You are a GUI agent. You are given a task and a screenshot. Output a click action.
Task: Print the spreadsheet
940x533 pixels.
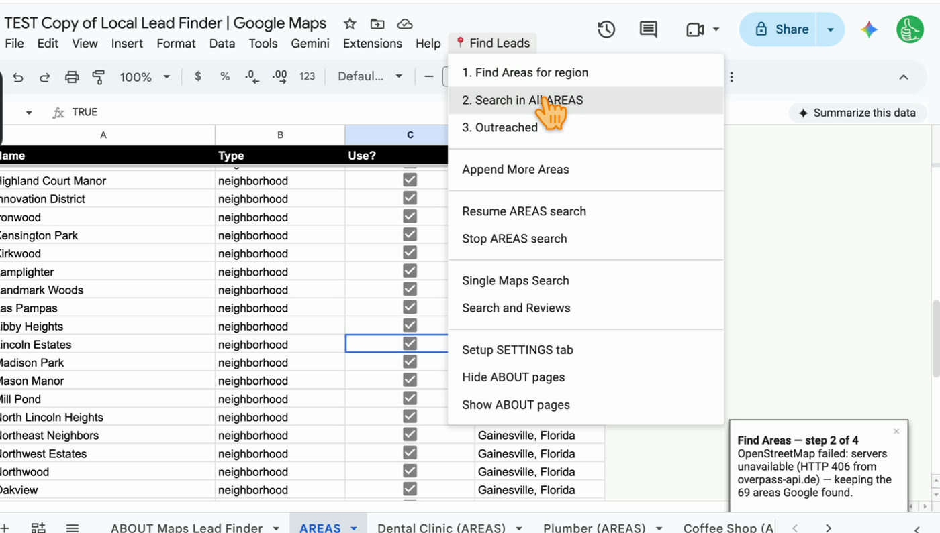coord(72,77)
